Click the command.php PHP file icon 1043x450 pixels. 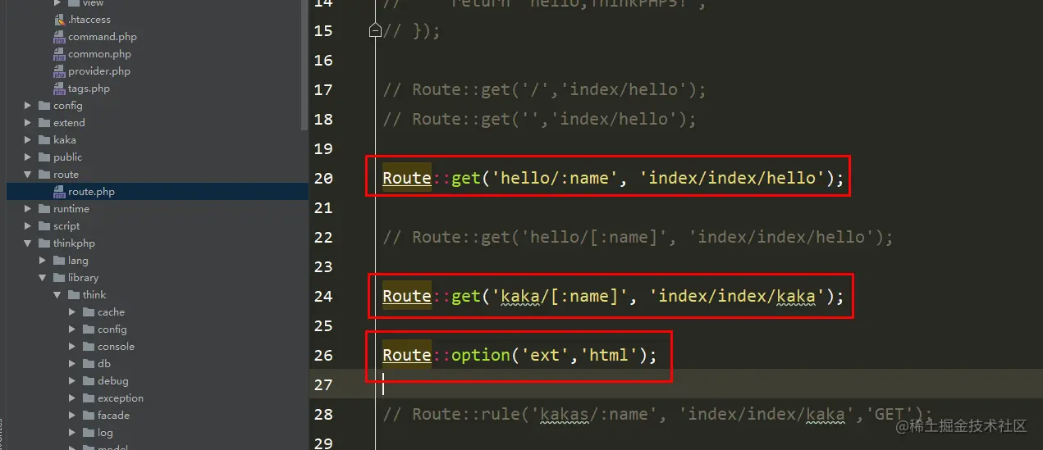pos(59,37)
